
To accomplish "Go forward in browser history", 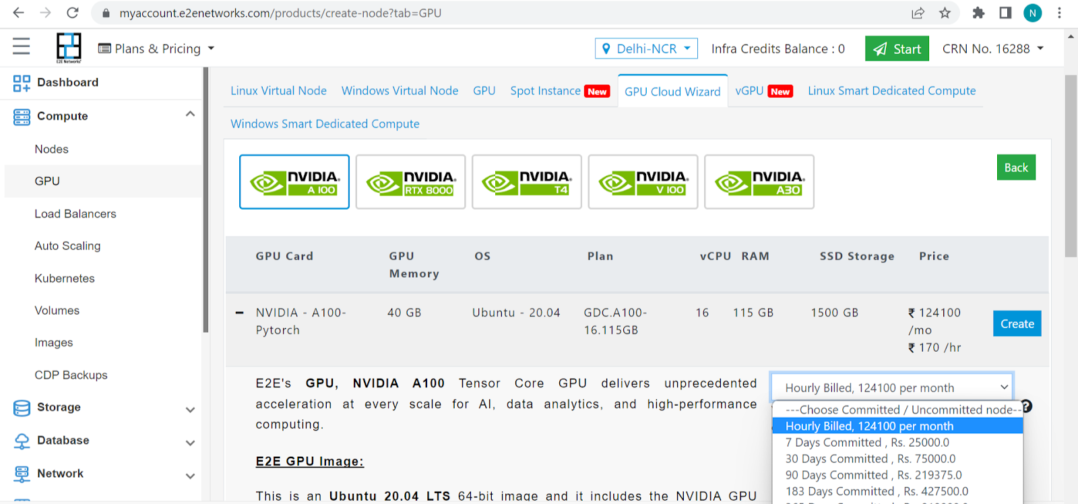I will click(45, 13).
